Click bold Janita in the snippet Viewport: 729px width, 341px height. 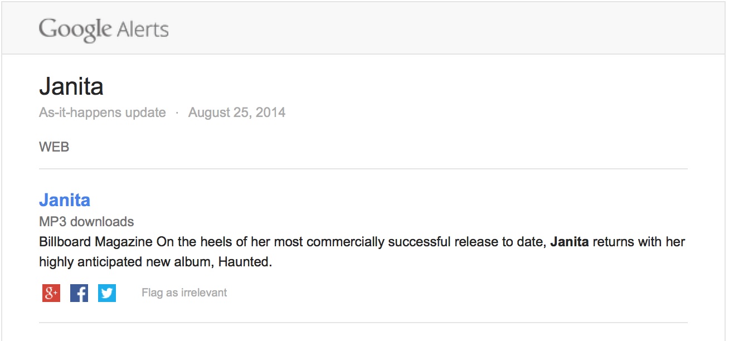(570, 242)
